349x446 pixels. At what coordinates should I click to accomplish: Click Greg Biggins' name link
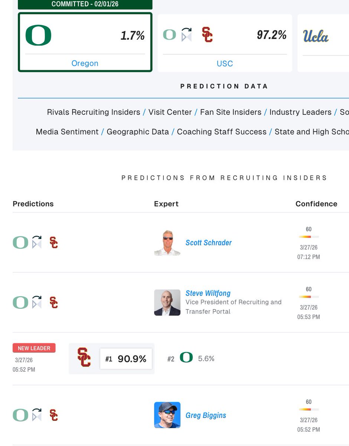206,415
